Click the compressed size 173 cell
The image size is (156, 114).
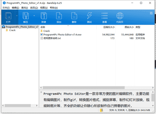click(112, 38)
